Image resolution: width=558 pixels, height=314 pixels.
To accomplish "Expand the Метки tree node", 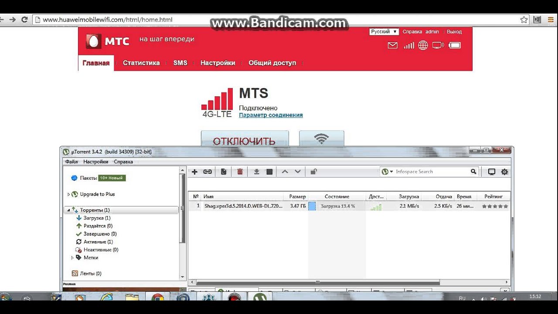I will click(72, 258).
